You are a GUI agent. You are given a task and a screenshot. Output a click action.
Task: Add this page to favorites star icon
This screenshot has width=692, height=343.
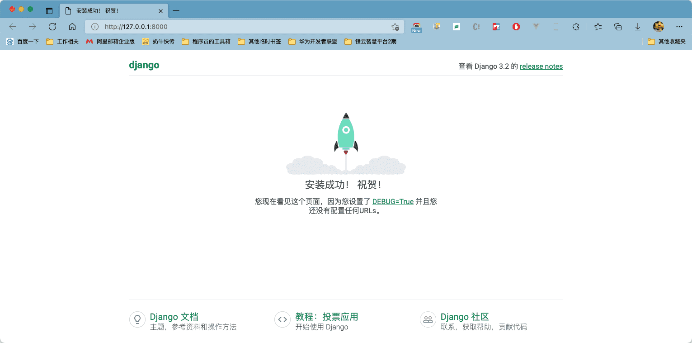point(395,27)
